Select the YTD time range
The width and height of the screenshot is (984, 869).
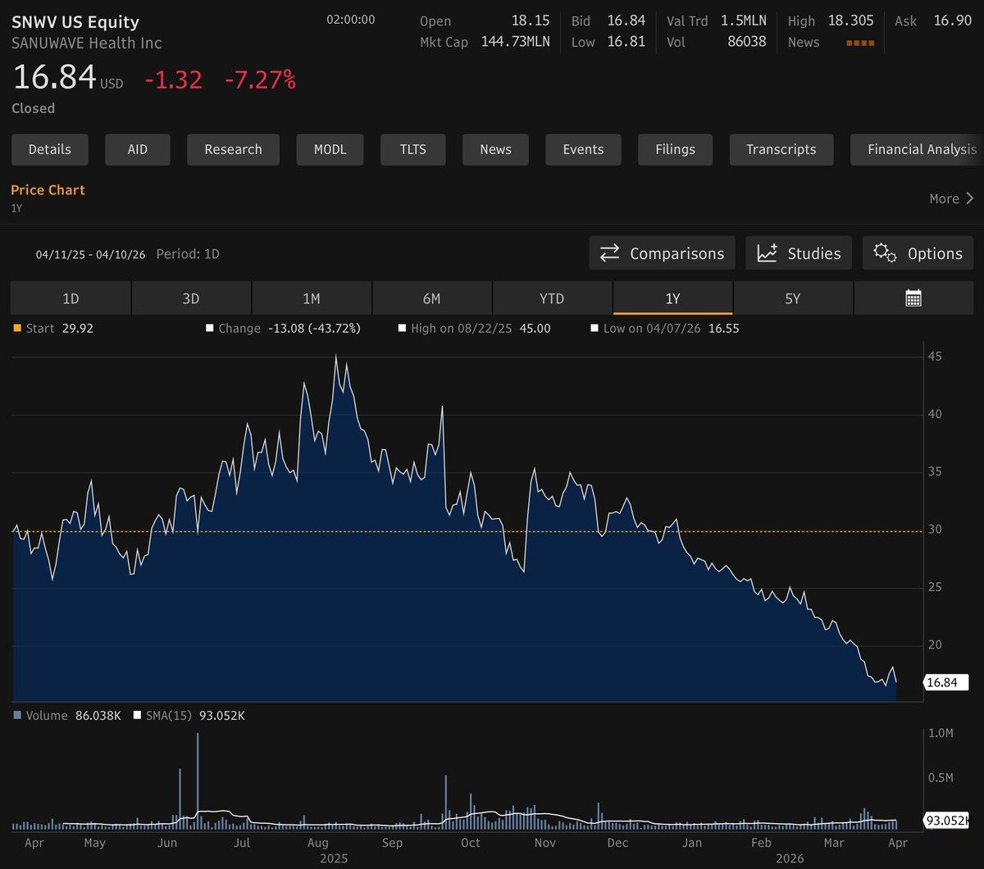(552, 298)
